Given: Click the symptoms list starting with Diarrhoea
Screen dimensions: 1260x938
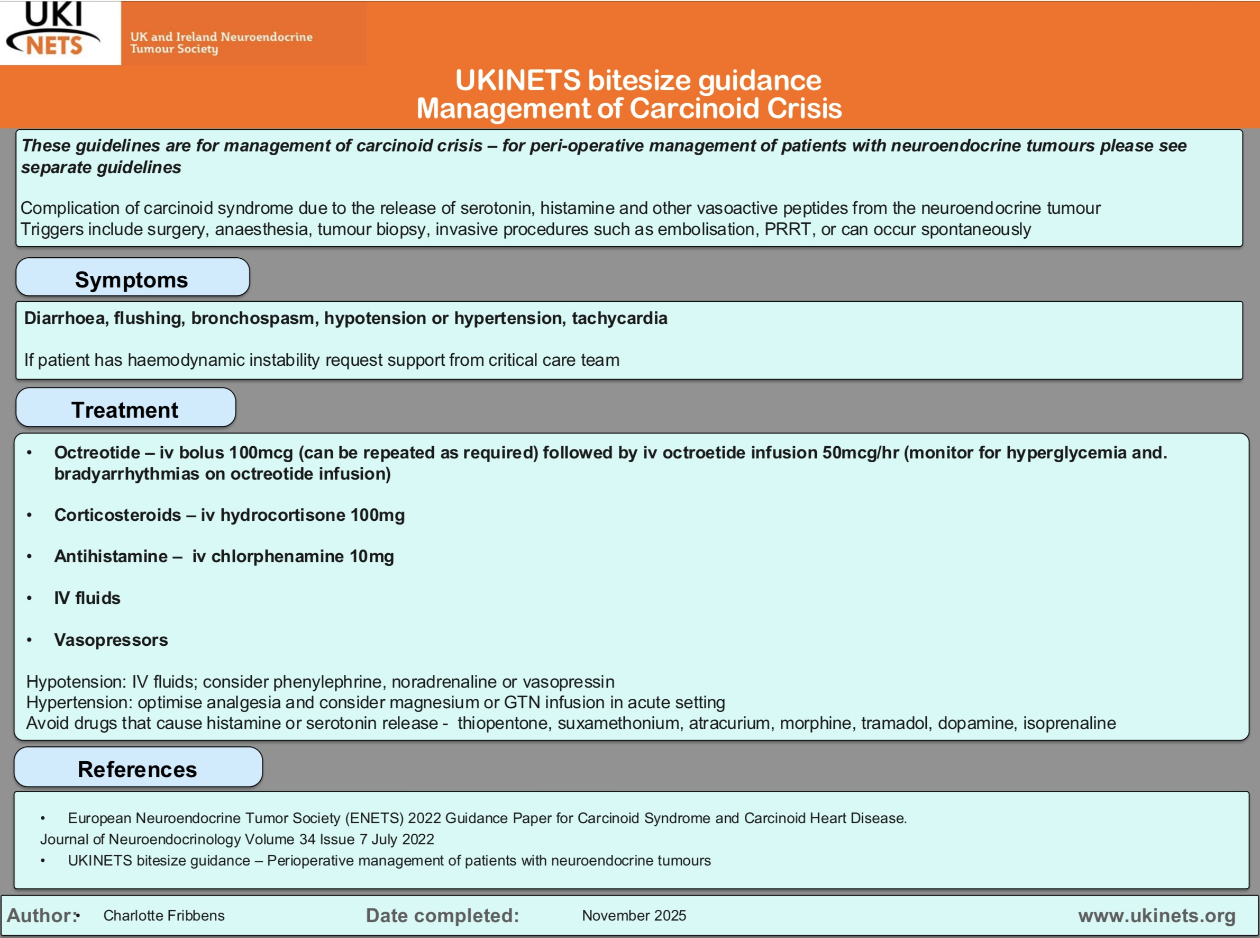Looking at the screenshot, I should [345, 318].
